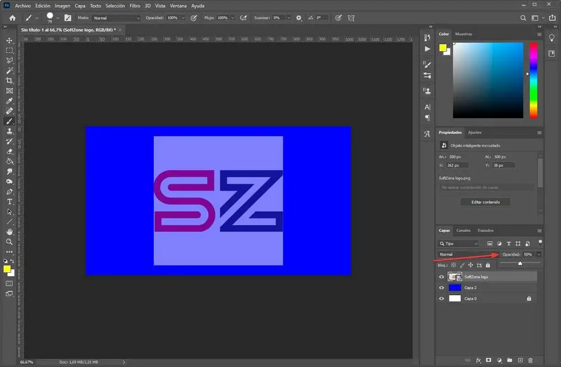This screenshot has height=367, width=561.
Task: Select the Type tool
Action: coord(10,202)
